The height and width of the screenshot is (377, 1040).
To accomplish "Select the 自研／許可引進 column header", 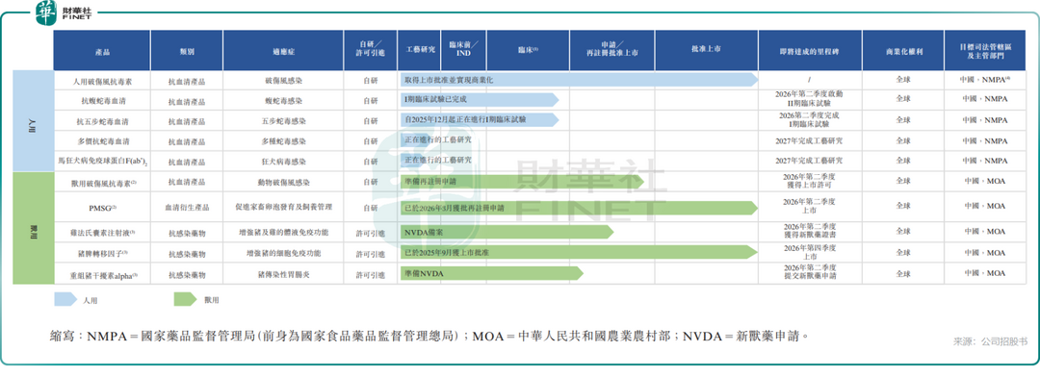I will click(370, 50).
